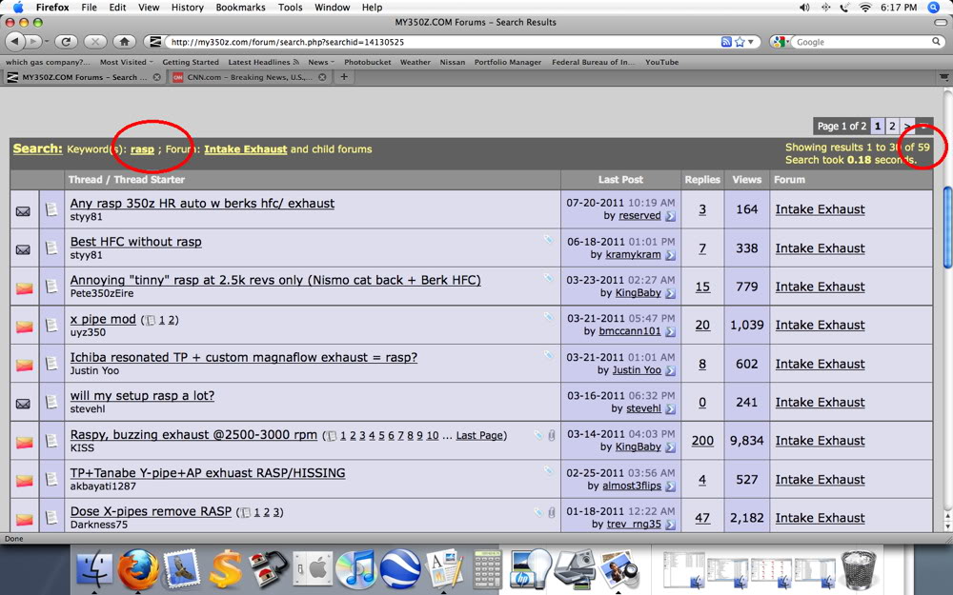Select the MY350Z.COM Forums tab

(x=84, y=77)
